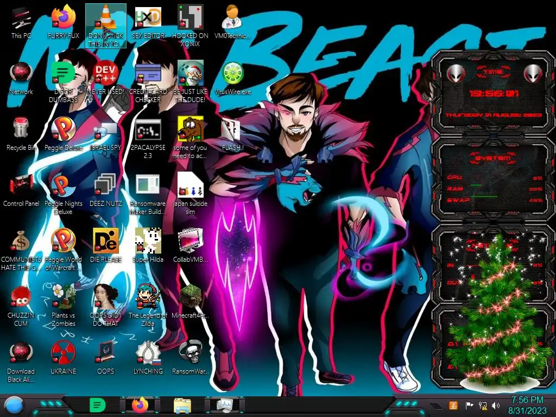Click the RAM usage bar in SYSTEM widget
The width and height of the screenshot is (556, 417).
coord(494,188)
